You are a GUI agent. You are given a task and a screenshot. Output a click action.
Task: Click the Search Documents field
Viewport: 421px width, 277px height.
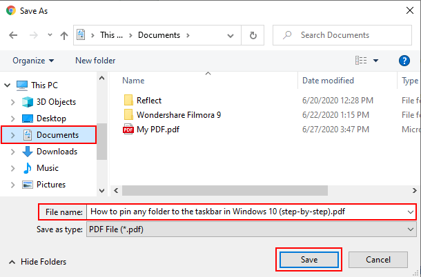pos(342,35)
